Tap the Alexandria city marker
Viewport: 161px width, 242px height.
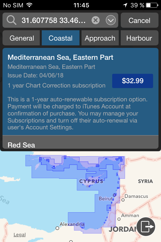[57, 228]
